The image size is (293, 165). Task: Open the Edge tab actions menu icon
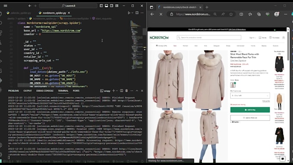(x=151, y=7)
